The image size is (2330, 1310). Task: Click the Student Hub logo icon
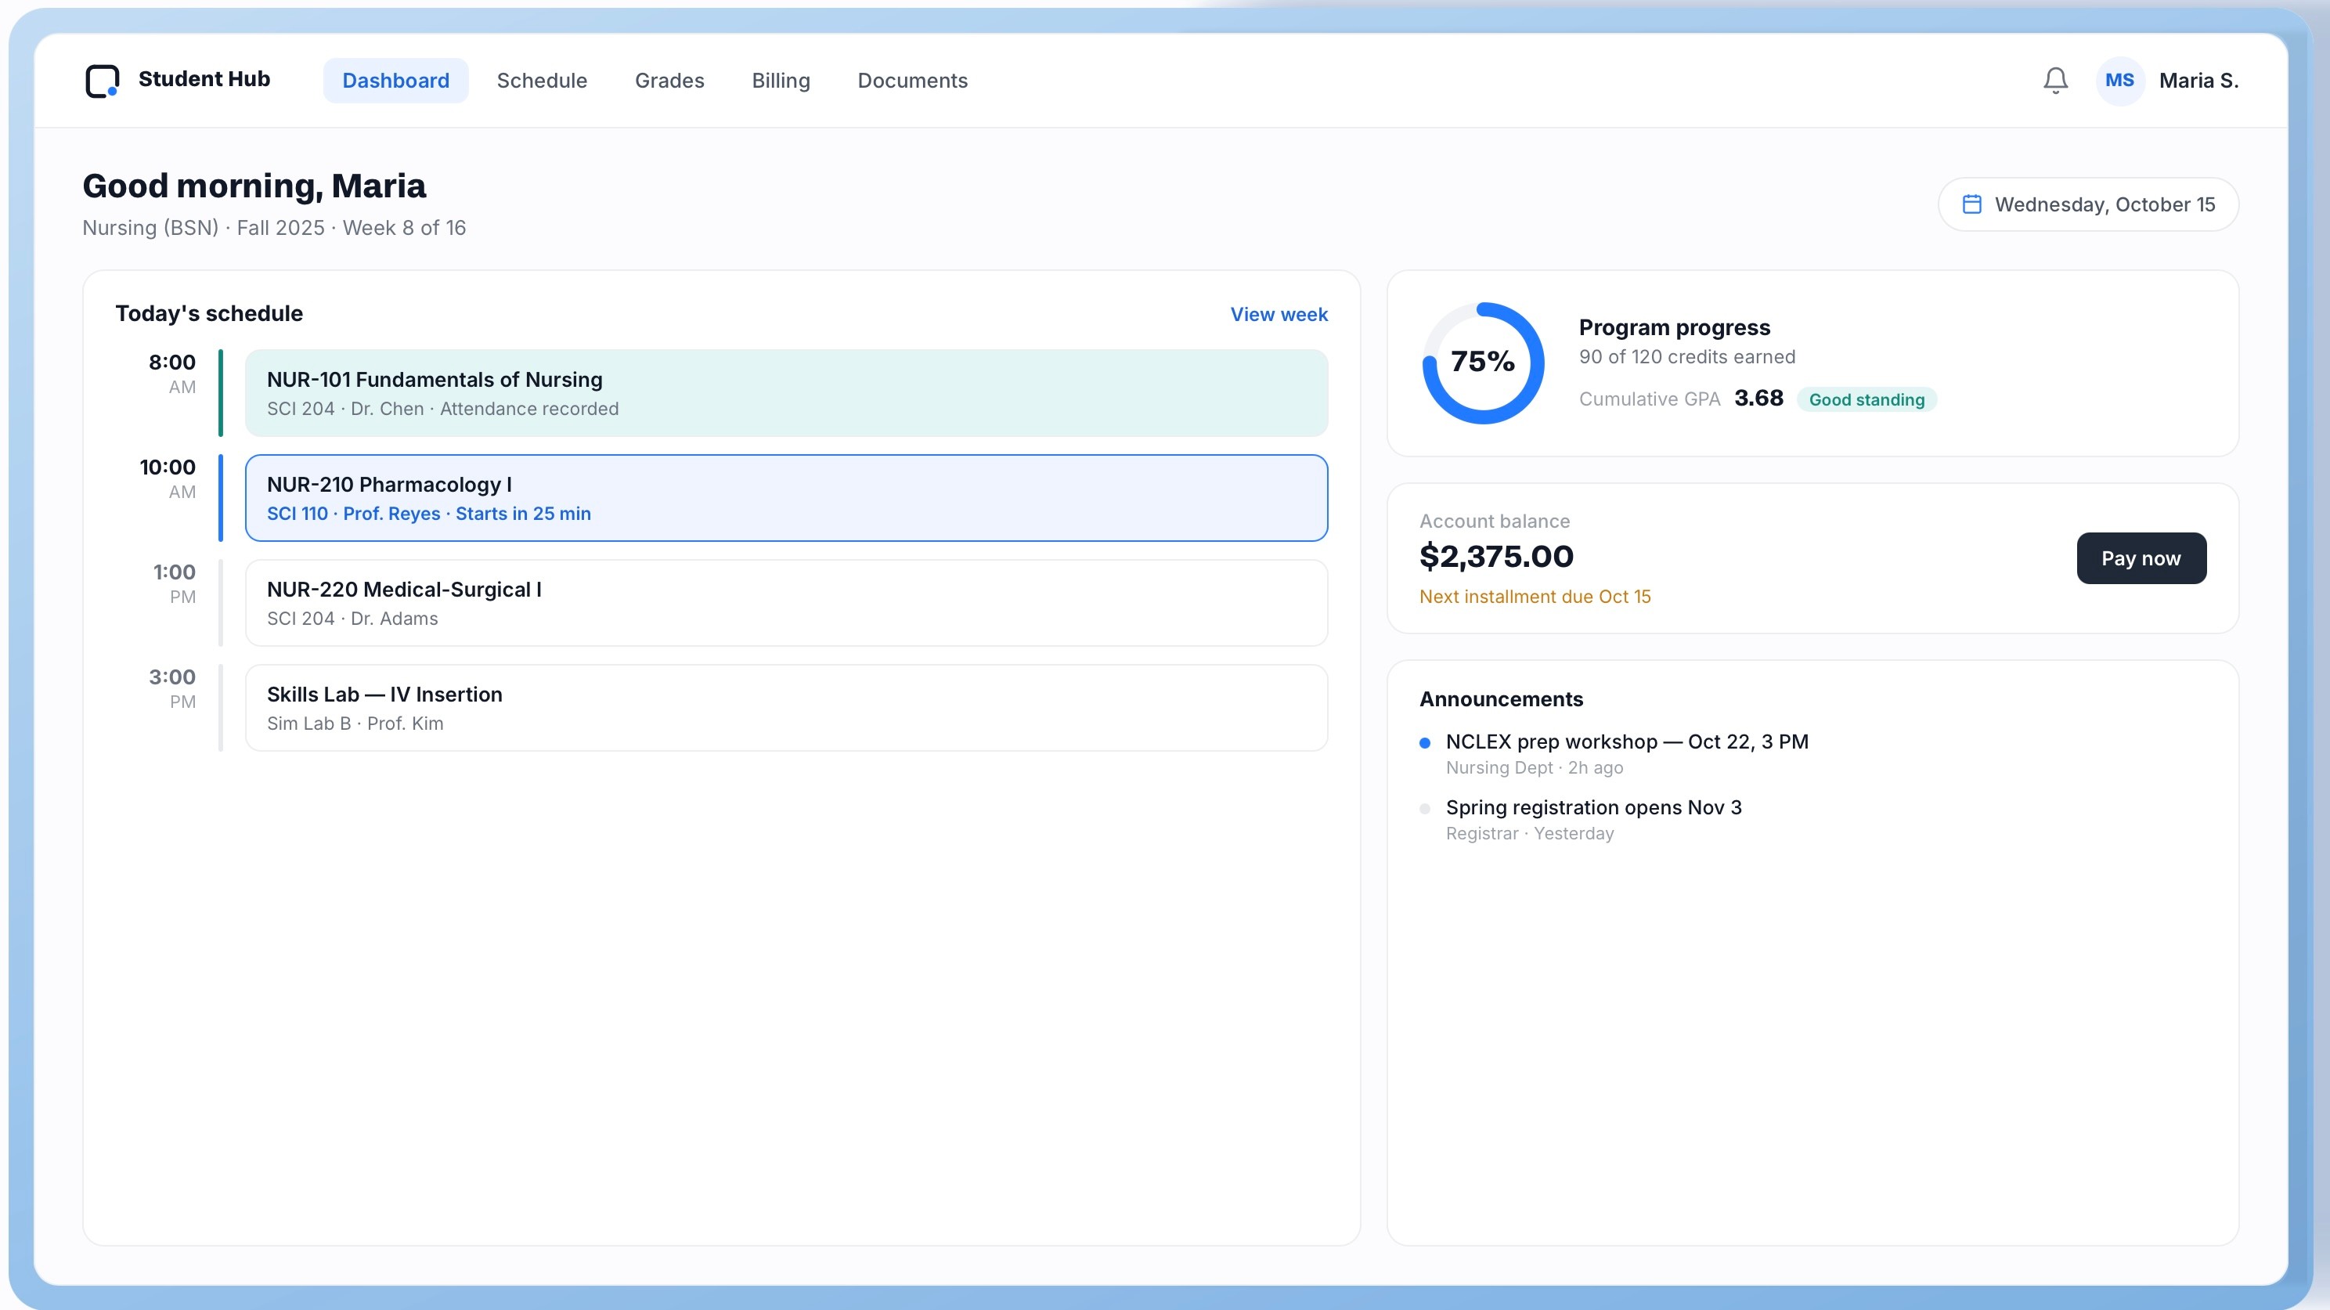coord(103,81)
